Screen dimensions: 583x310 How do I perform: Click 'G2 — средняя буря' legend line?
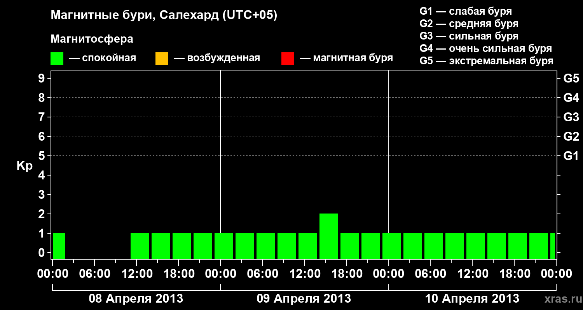click(469, 24)
